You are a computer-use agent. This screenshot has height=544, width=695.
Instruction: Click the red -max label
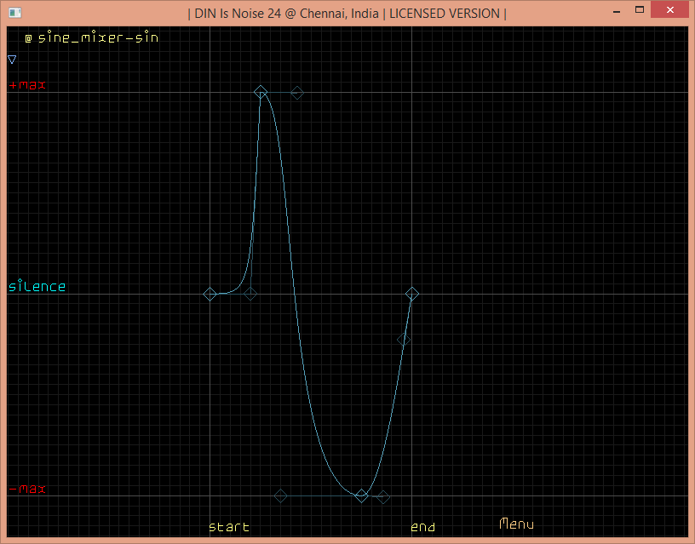[x=27, y=490]
